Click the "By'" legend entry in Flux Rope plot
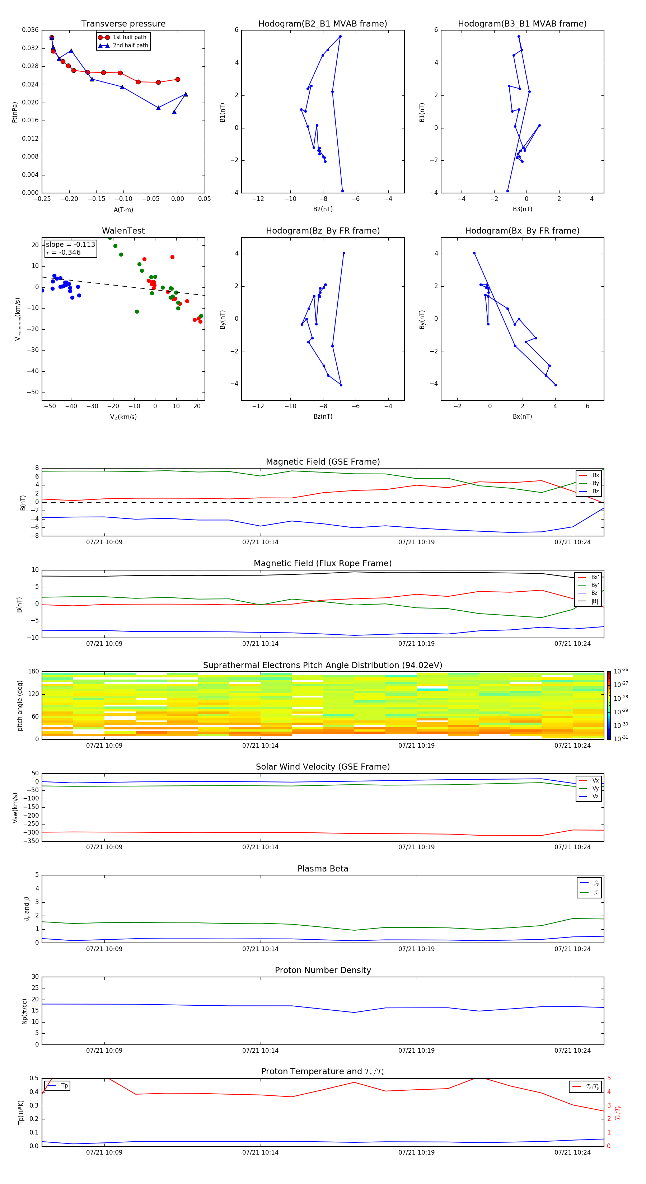The width and height of the screenshot is (646, 1184). tap(589, 585)
